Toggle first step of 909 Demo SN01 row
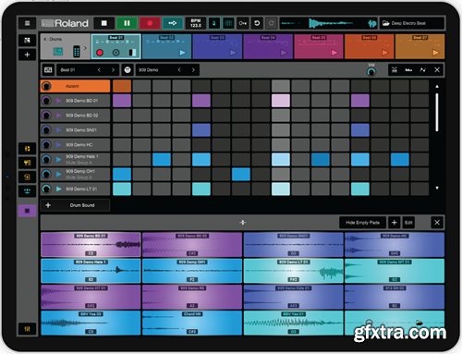 click(122, 130)
